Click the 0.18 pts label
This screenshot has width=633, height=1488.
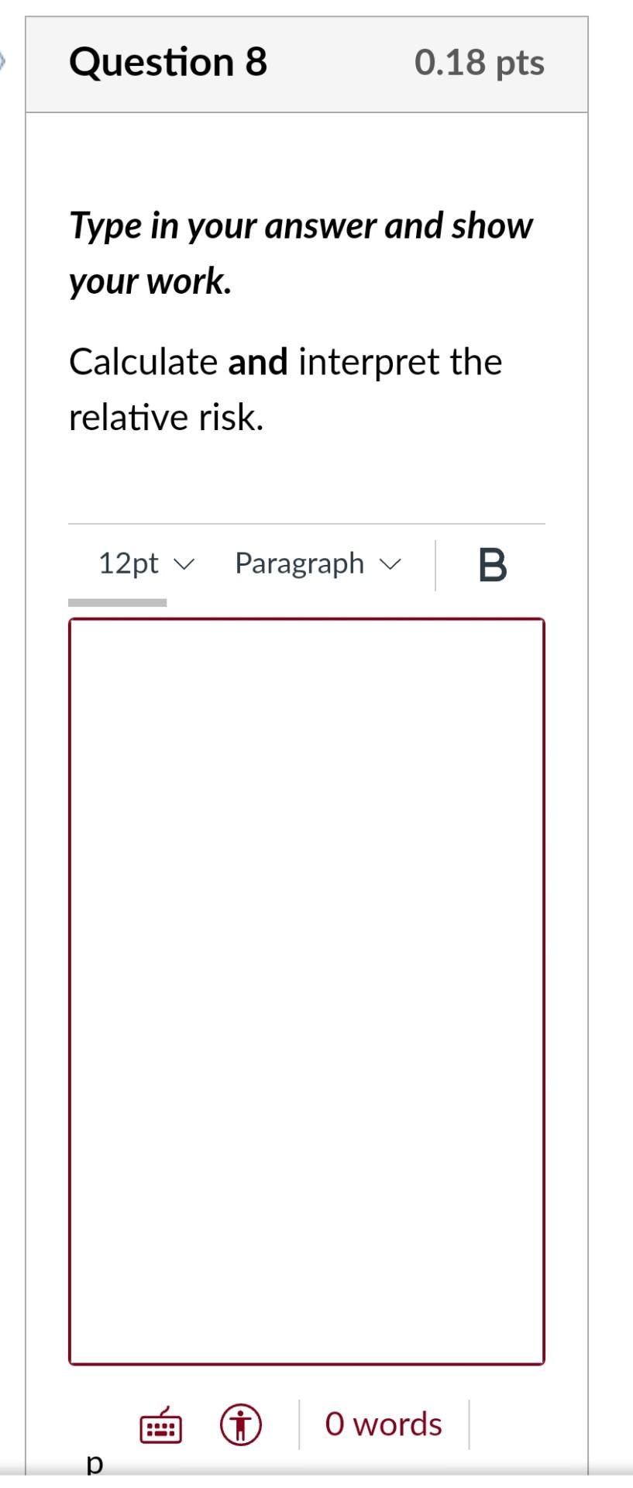pyautogui.click(x=480, y=64)
